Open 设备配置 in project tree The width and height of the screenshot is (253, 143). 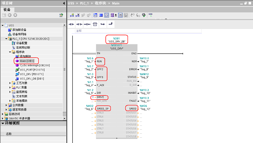(x=22, y=43)
